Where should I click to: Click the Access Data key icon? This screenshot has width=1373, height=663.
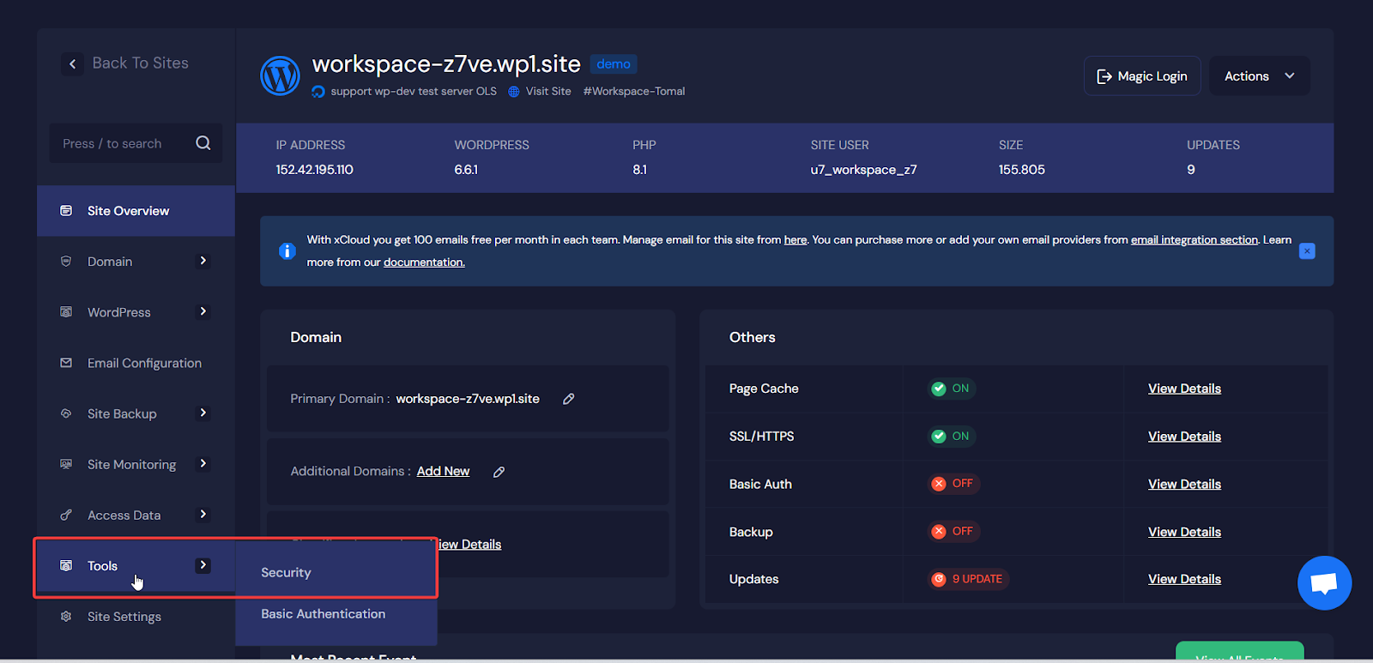tap(66, 515)
